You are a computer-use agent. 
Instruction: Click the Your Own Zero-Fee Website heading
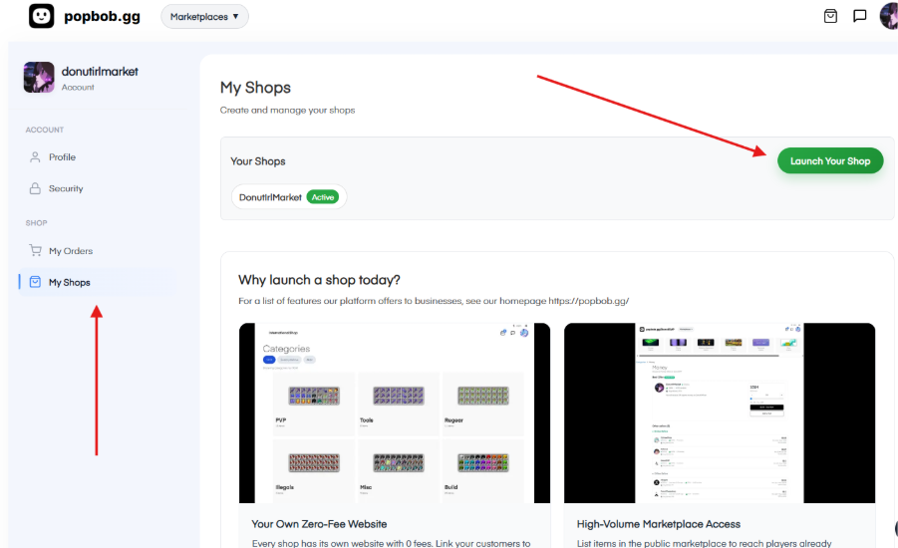point(319,523)
